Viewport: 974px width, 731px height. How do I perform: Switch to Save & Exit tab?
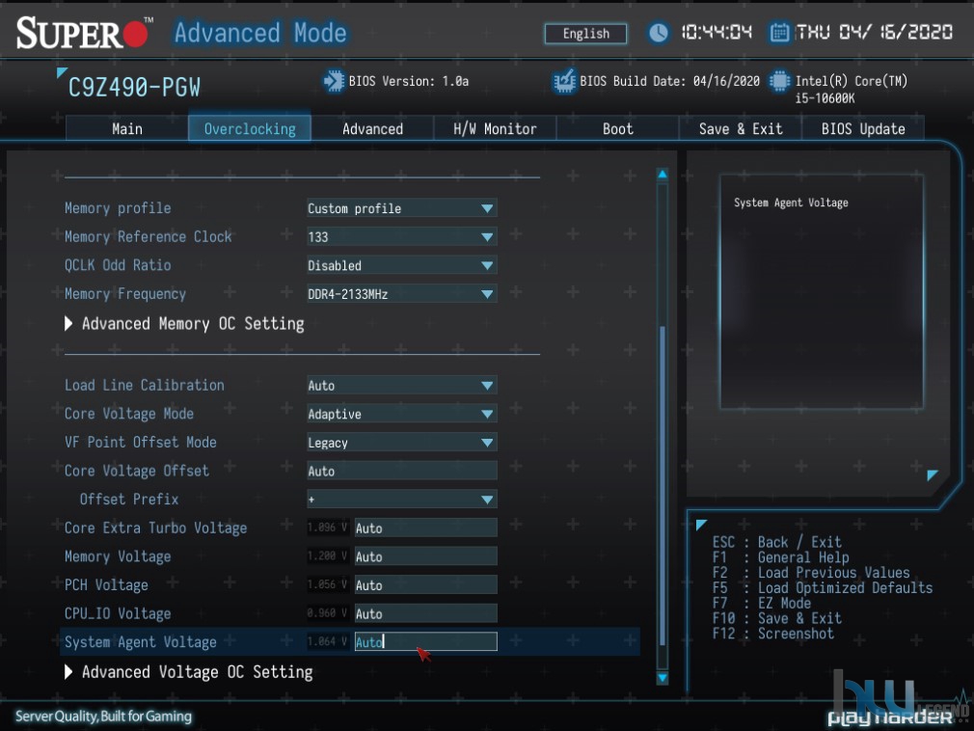741,128
